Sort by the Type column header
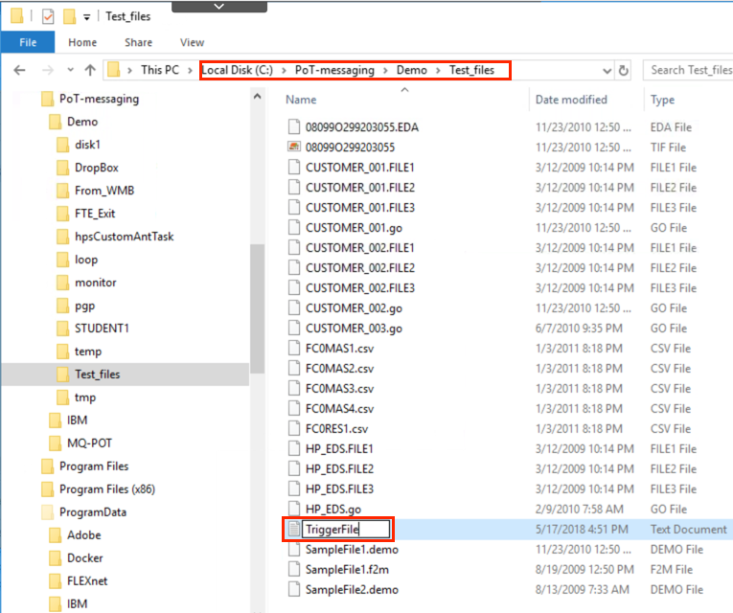733x613 pixels. pyautogui.click(x=662, y=100)
